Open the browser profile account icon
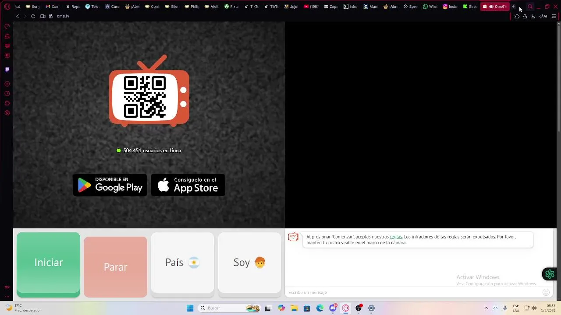This screenshot has height=315, width=561. [x=525, y=16]
